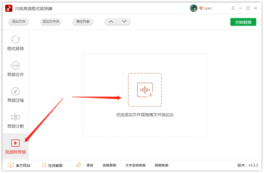Click the app logo music note icon

point(9,8)
